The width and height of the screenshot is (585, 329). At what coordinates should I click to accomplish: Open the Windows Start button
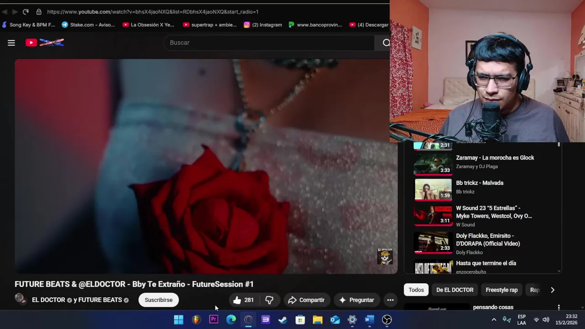[x=179, y=319]
